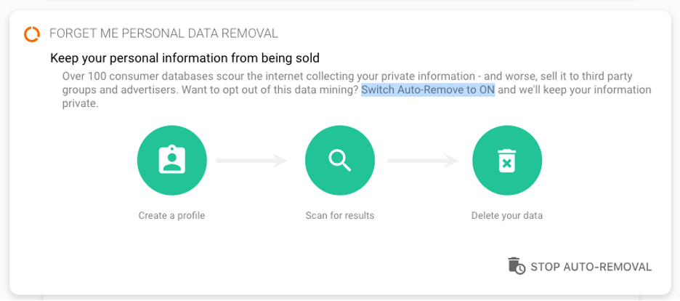Click the green Create a profile badge icon
The height and width of the screenshot is (301, 680).
click(171, 161)
